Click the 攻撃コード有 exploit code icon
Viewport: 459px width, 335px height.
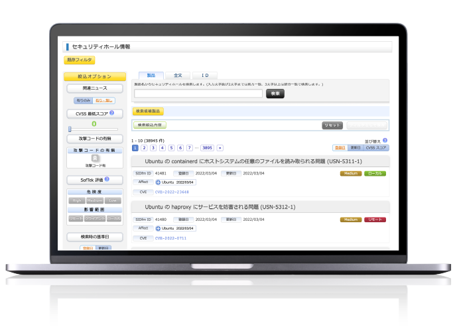pos(95,159)
